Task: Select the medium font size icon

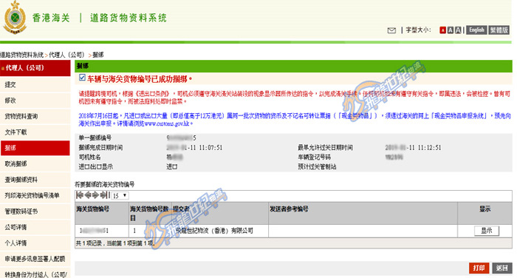Action: point(451,30)
